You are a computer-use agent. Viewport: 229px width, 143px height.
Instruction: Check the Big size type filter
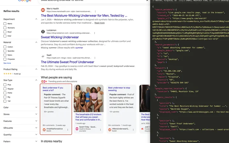(5, 97)
